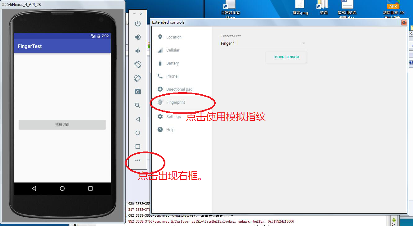Image resolution: width=413 pixels, height=226 pixels.
Task: Open the 框架.png desktop file
Action: click(300, 7)
